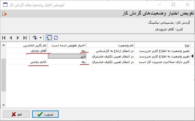Click the exit icon in header bar
Image resolution: width=195 pixels, height=121 pixels.
coord(5,14)
